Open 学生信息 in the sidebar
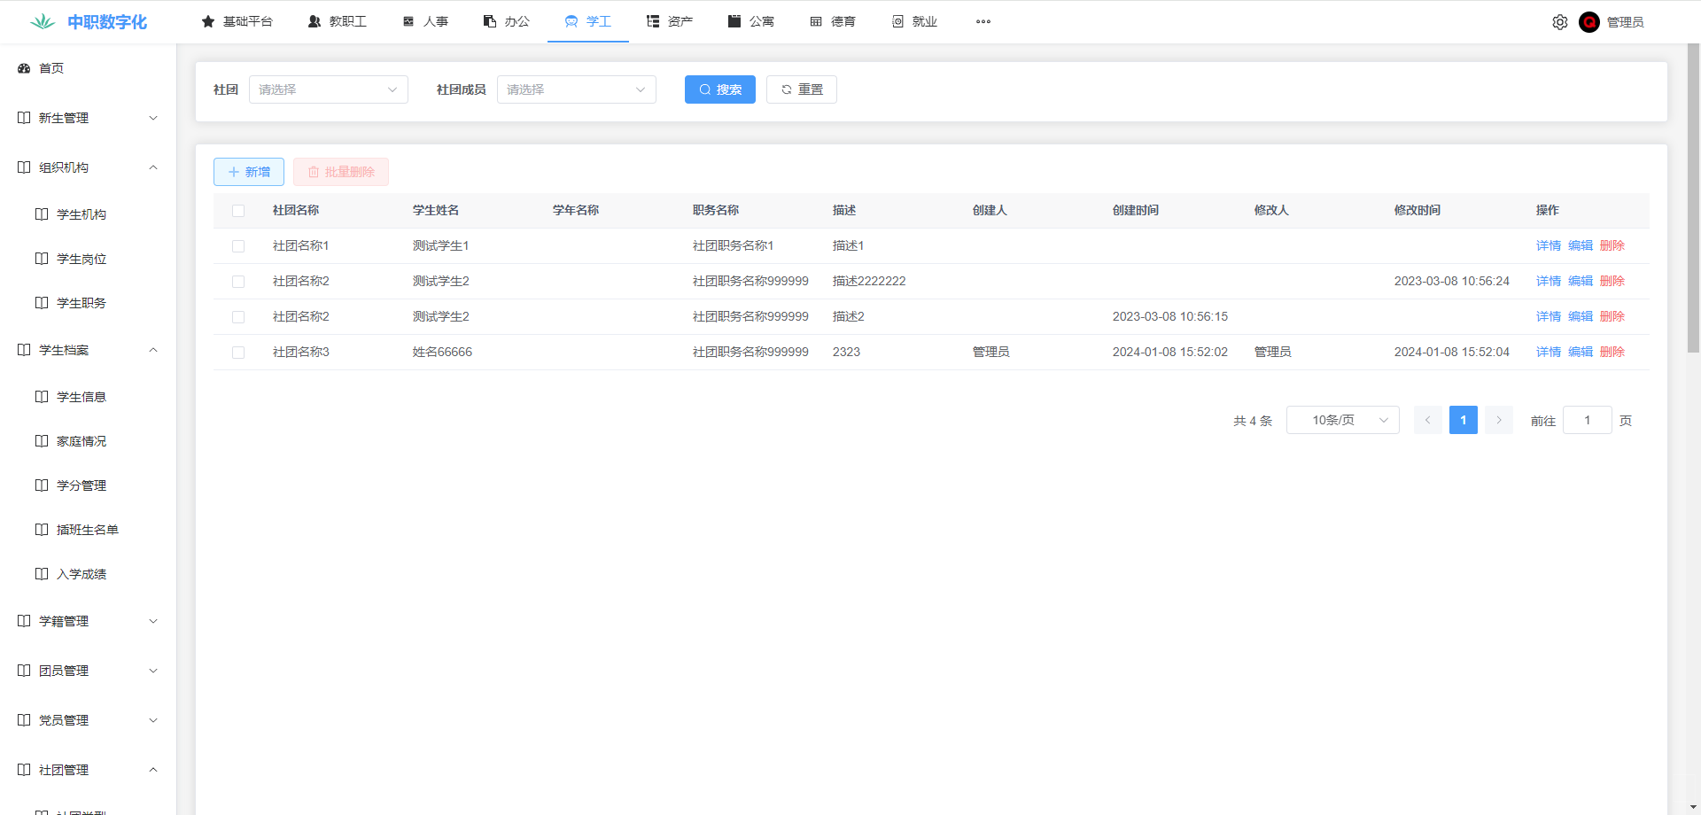The height and width of the screenshot is (815, 1701). [81, 397]
